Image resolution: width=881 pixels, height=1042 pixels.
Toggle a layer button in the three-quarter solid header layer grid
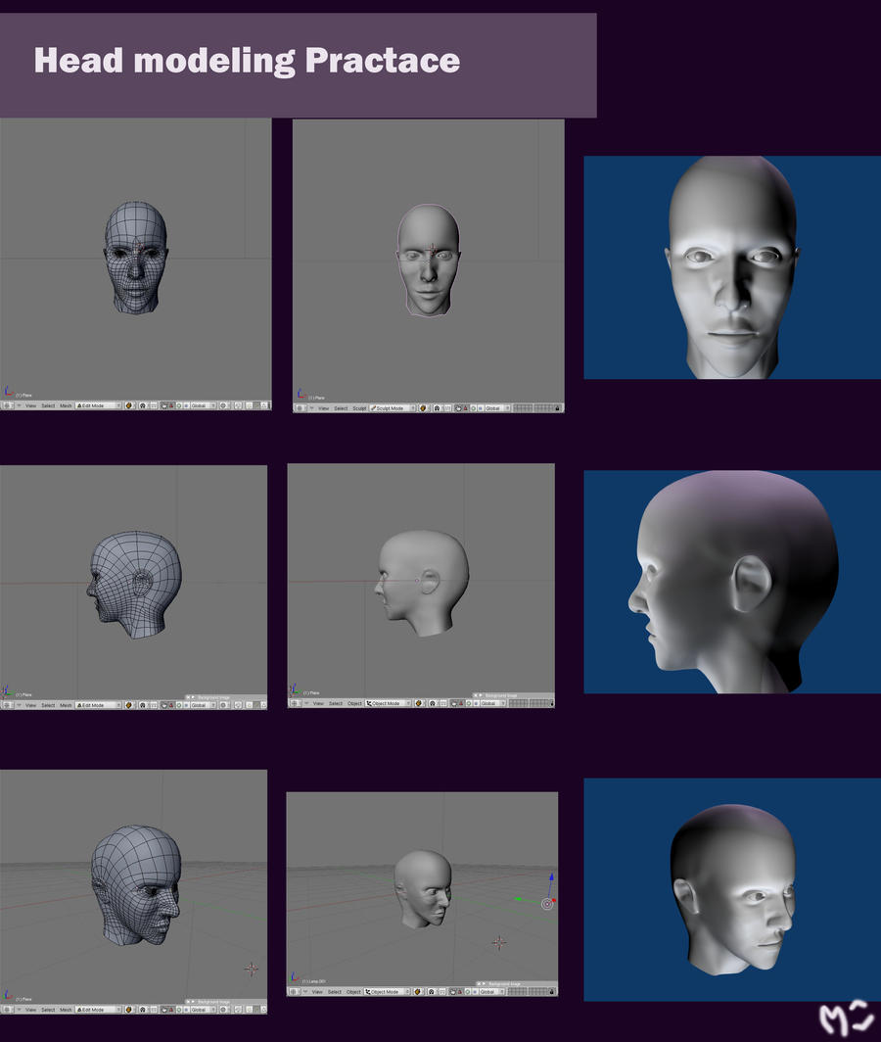click(x=528, y=991)
